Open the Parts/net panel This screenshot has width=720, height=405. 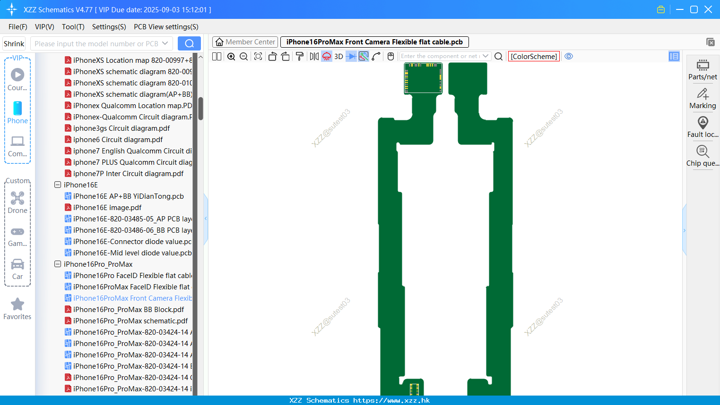(x=703, y=69)
